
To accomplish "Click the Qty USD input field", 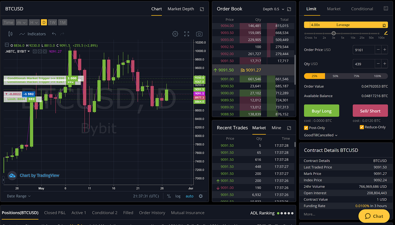I will point(364,64).
